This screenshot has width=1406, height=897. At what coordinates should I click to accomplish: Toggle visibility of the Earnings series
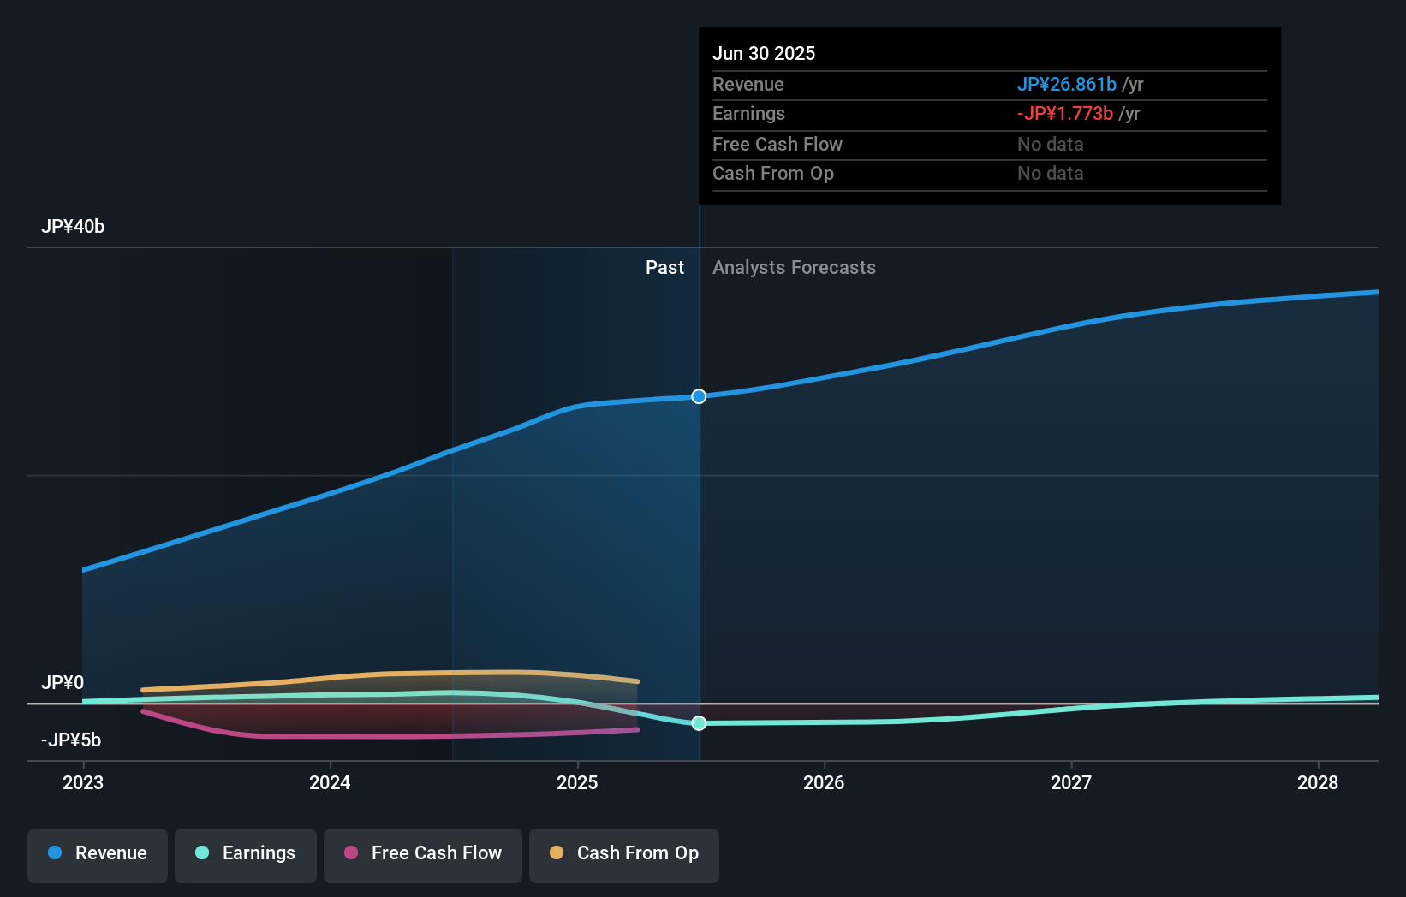coord(245,855)
